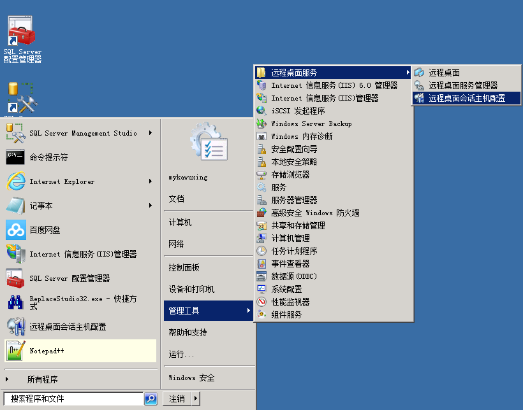Open 系统配置 from 管理工具

(334, 289)
